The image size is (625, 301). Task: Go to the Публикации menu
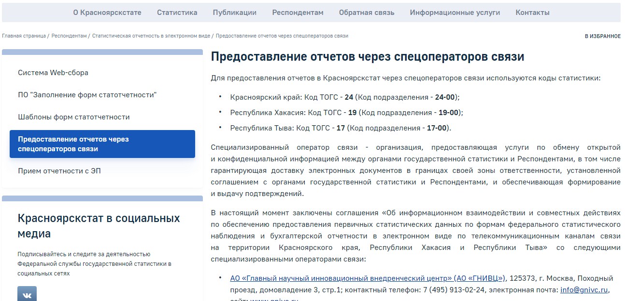click(x=234, y=13)
